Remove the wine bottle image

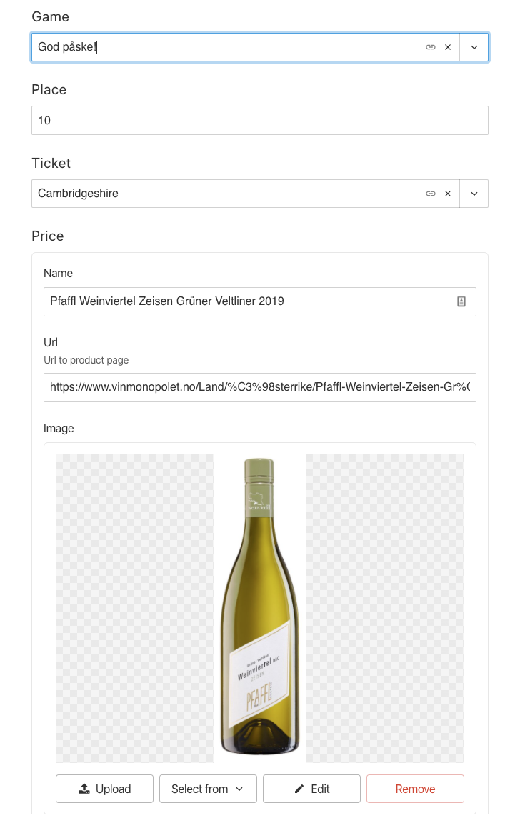point(415,789)
